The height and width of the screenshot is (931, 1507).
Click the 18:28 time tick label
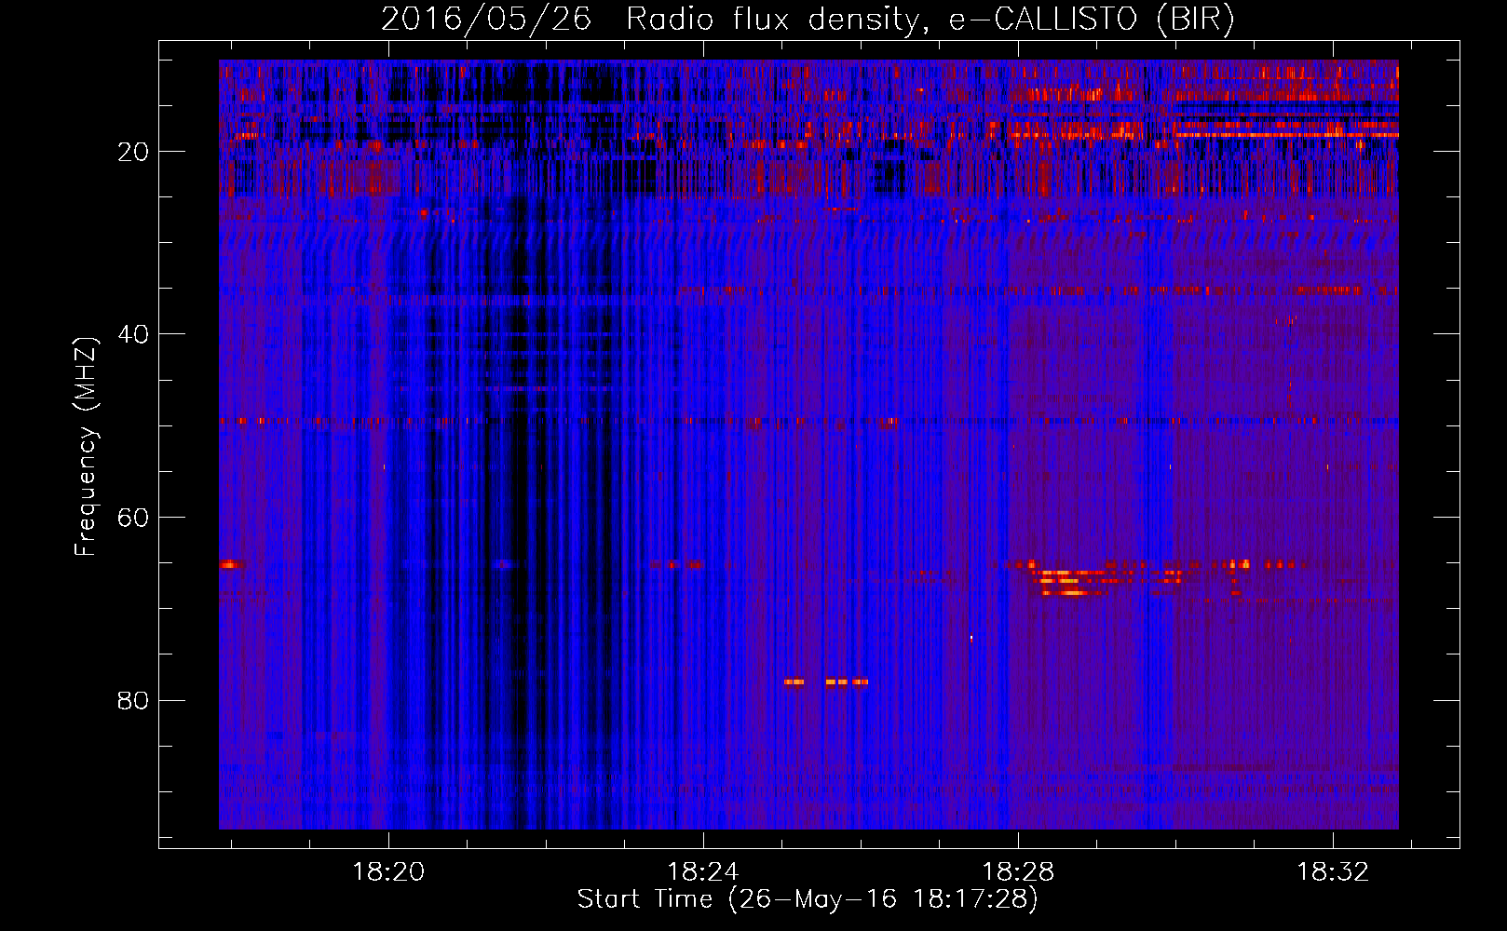pyautogui.click(x=1018, y=871)
